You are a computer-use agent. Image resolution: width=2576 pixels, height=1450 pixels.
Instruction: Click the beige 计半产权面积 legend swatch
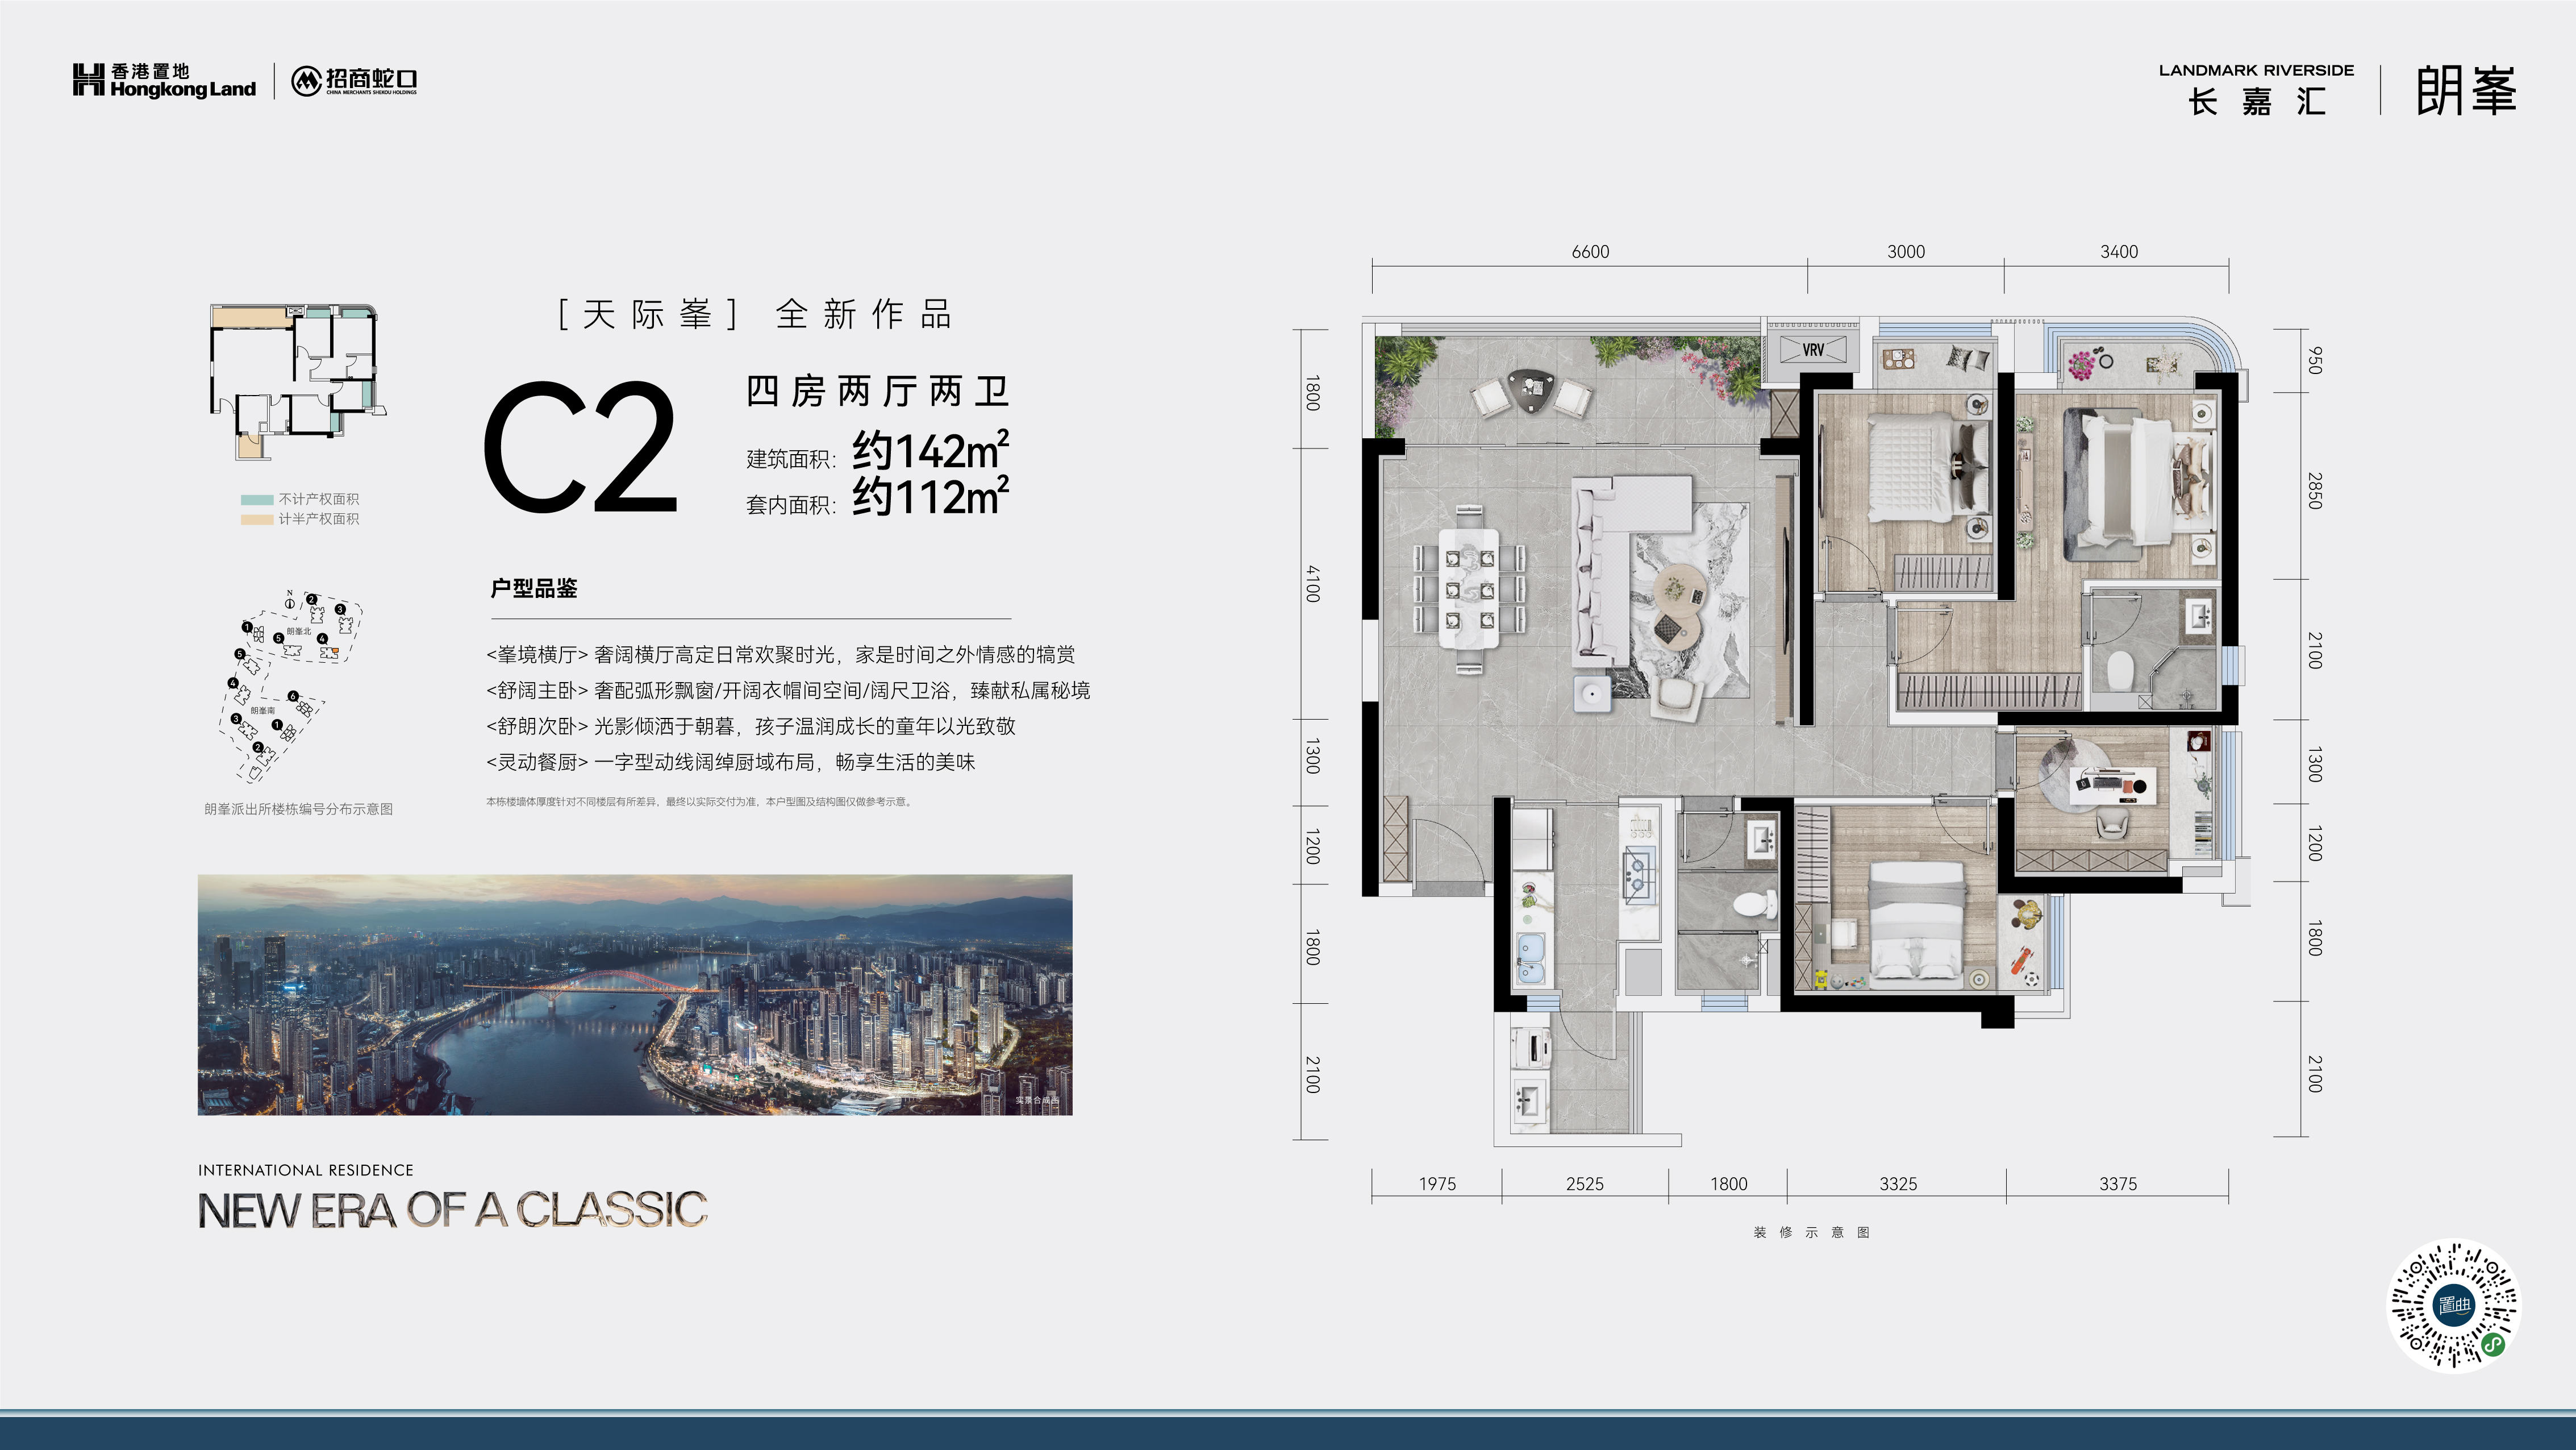tap(257, 520)
